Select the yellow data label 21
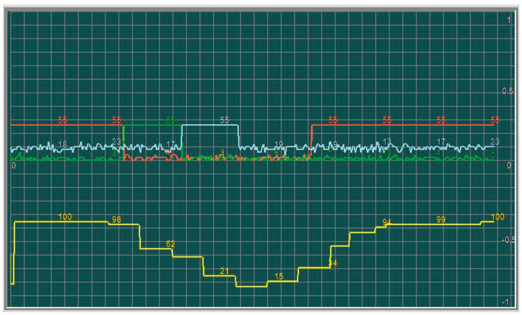 [x=224, y=271]
